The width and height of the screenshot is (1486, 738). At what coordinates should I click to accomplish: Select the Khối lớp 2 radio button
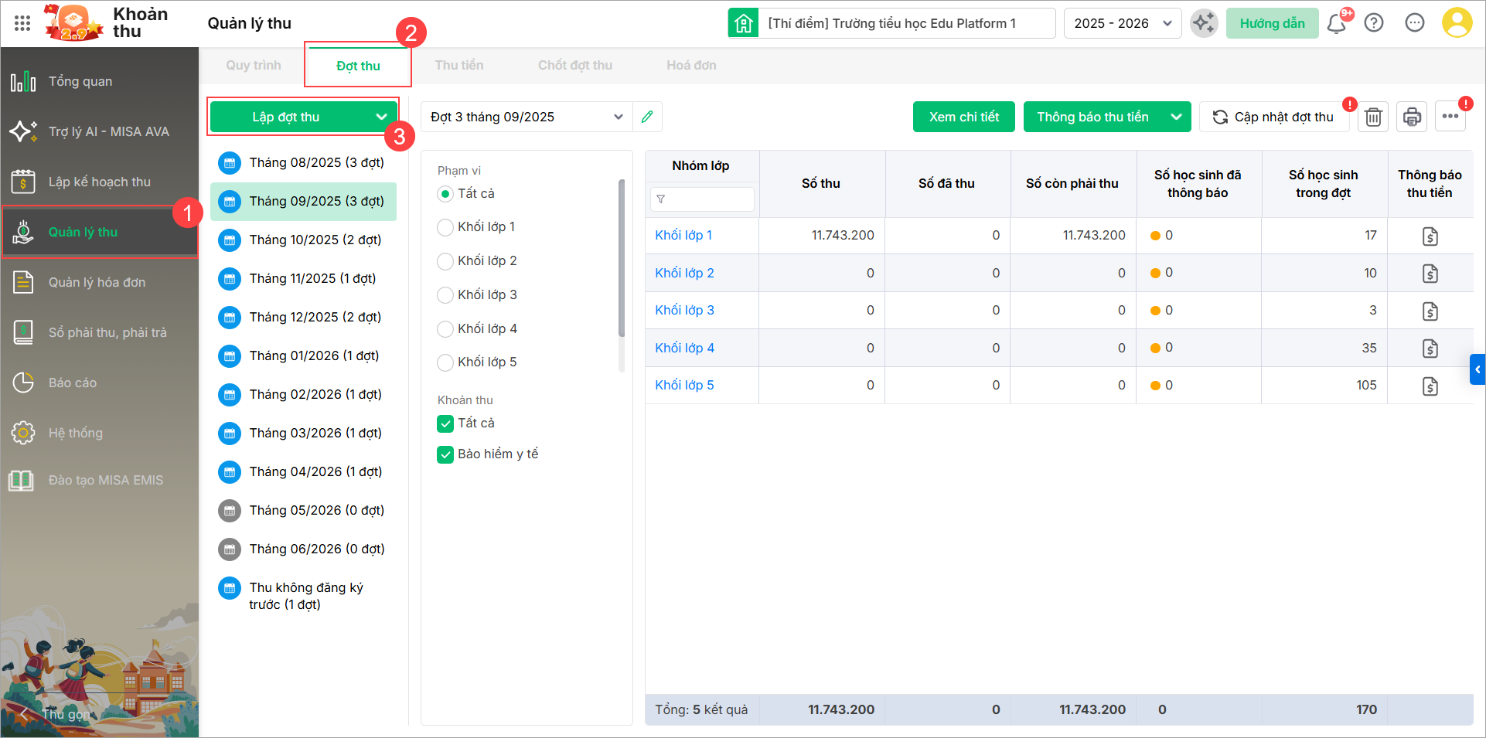(445, 261)
